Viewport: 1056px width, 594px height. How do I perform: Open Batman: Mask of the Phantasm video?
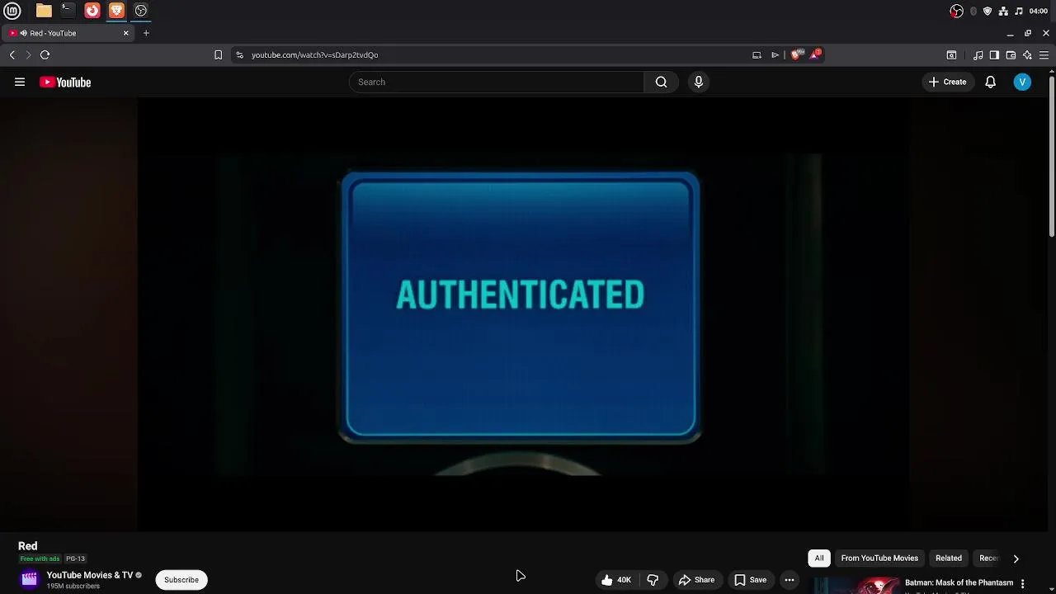point(959,583)
